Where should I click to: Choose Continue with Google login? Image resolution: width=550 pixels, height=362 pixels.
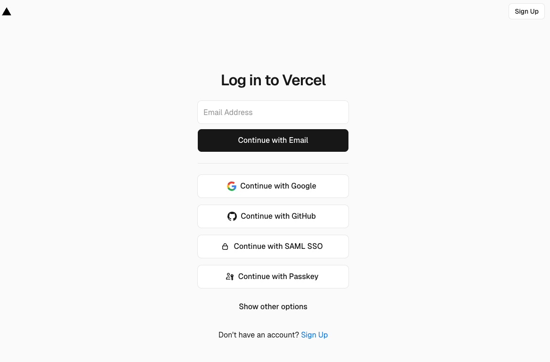click(273, 186)
